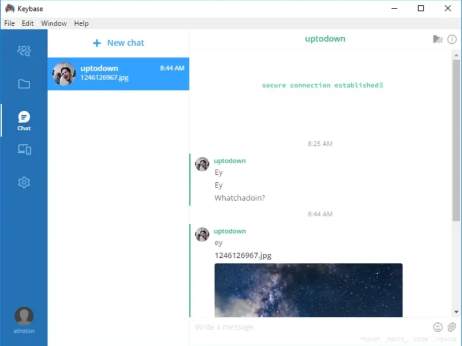
Task: Open Settings gear in sidebar
Action: coord(24,182)
